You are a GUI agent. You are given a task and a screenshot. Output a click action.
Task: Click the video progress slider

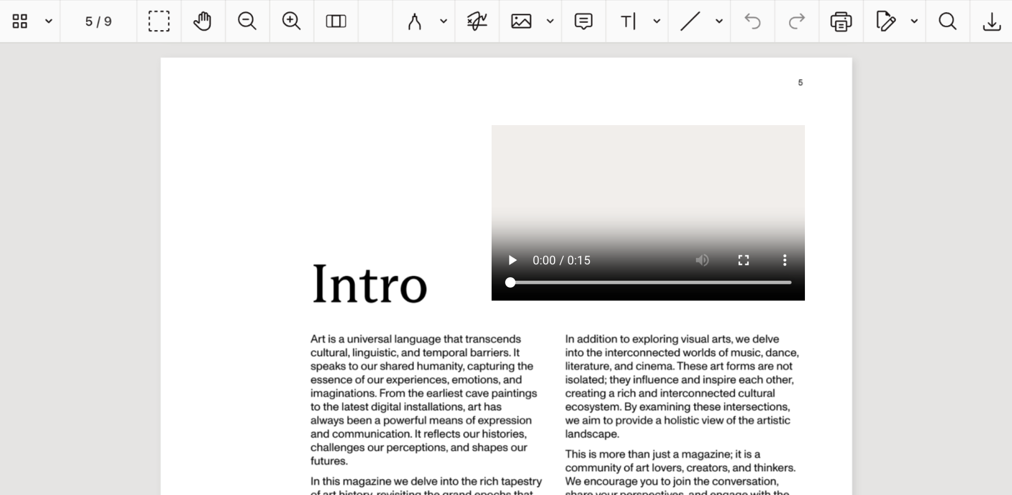click(x=648, y=282)
